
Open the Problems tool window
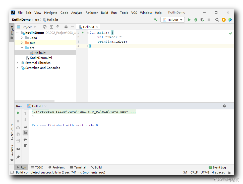tap(56, 167)
